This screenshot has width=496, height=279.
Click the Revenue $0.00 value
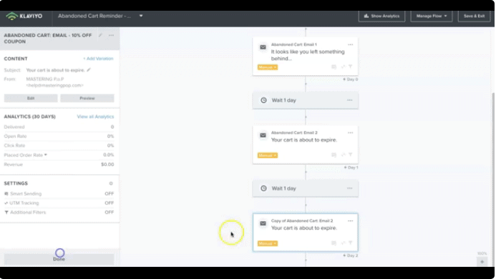click(x=107, y=165)
